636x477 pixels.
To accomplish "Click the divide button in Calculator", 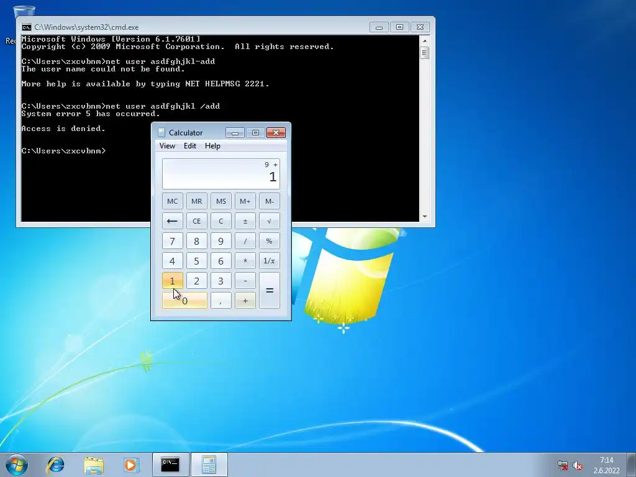I will (x=245, y=241).
